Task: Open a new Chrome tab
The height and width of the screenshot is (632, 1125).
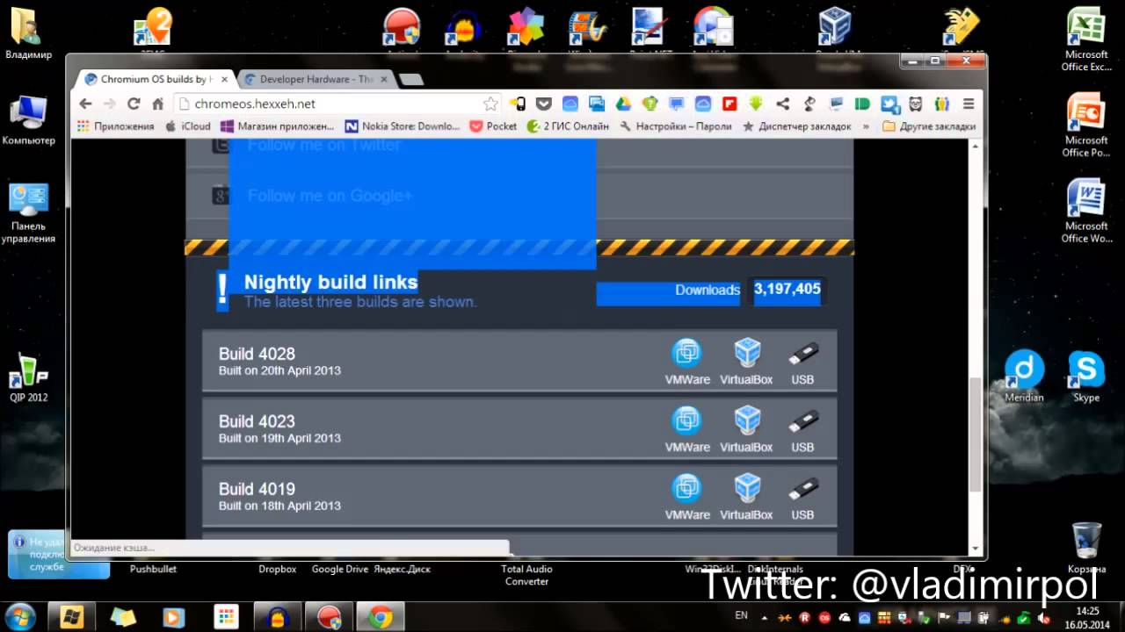Action: point(410,80)
